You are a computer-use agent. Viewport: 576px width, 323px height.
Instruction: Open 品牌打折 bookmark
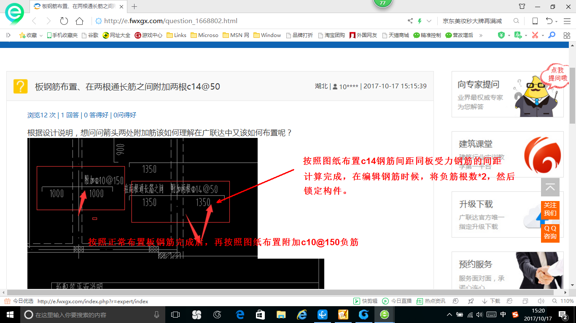(x=299, y=35)
